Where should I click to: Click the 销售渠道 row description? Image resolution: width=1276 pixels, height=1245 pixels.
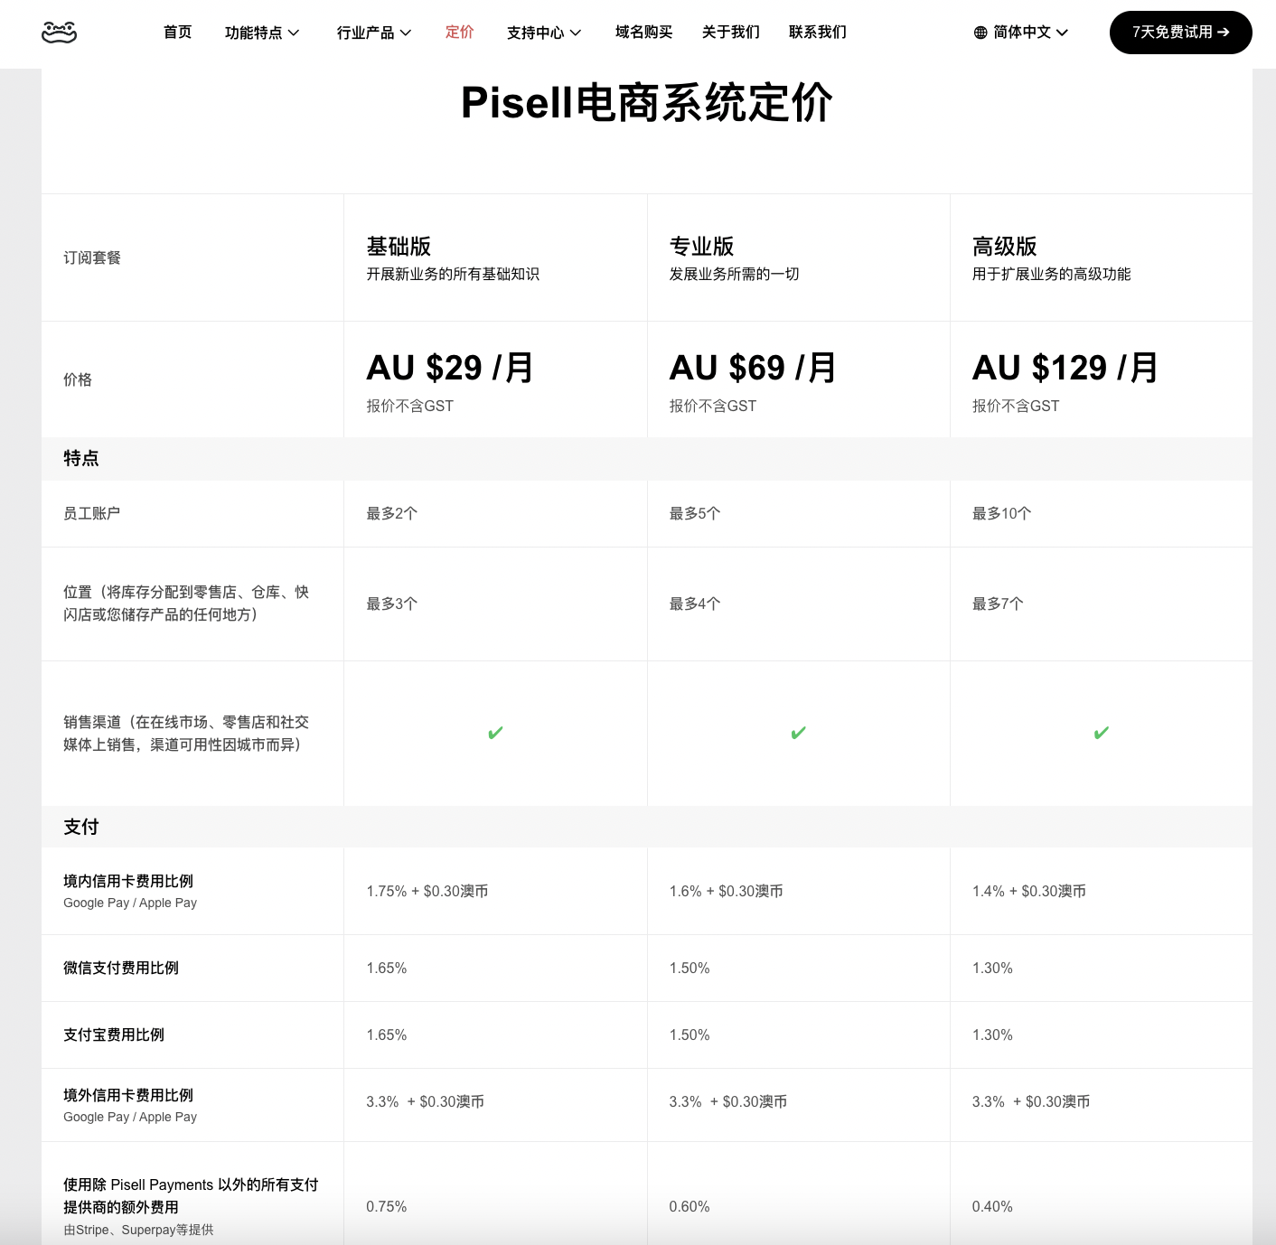186,734
